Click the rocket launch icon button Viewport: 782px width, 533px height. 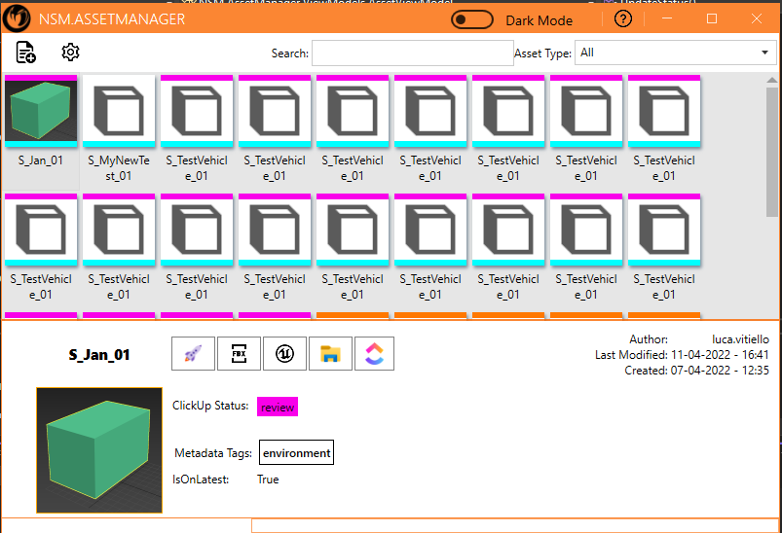[193, 354]
